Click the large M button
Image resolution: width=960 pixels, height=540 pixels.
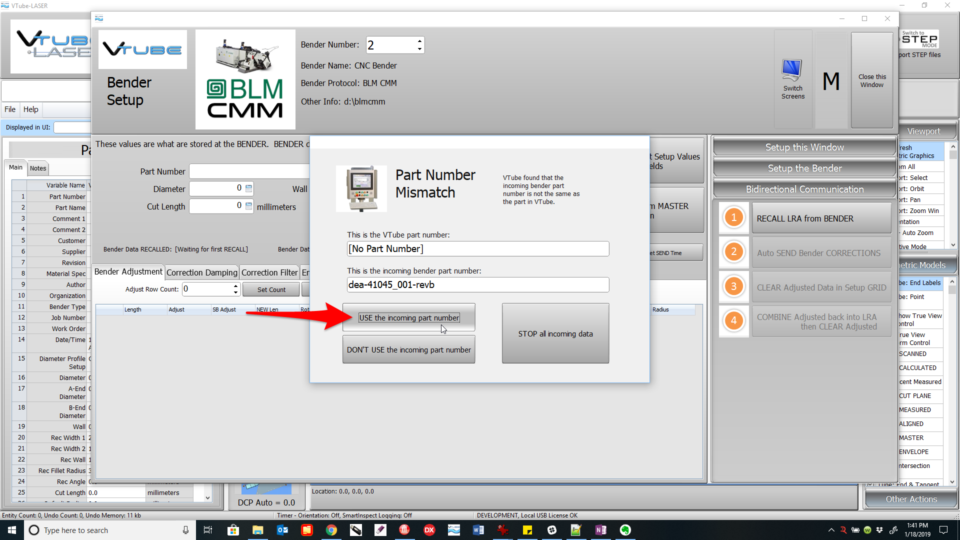point(831,81)
